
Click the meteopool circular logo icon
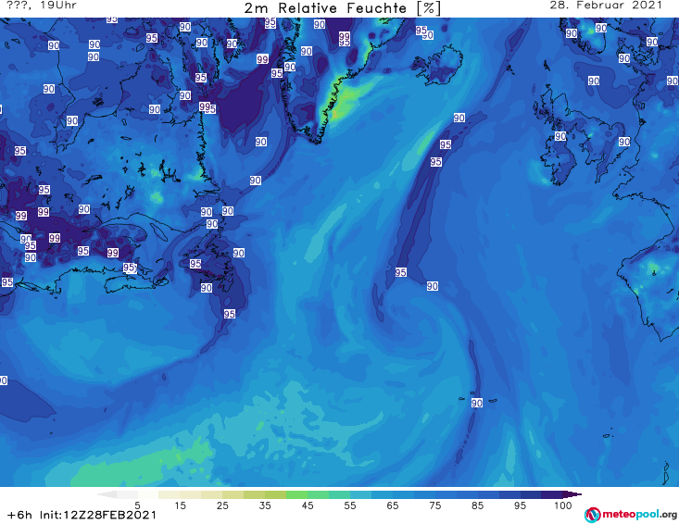pyautogui.click(x=592, y=515)
